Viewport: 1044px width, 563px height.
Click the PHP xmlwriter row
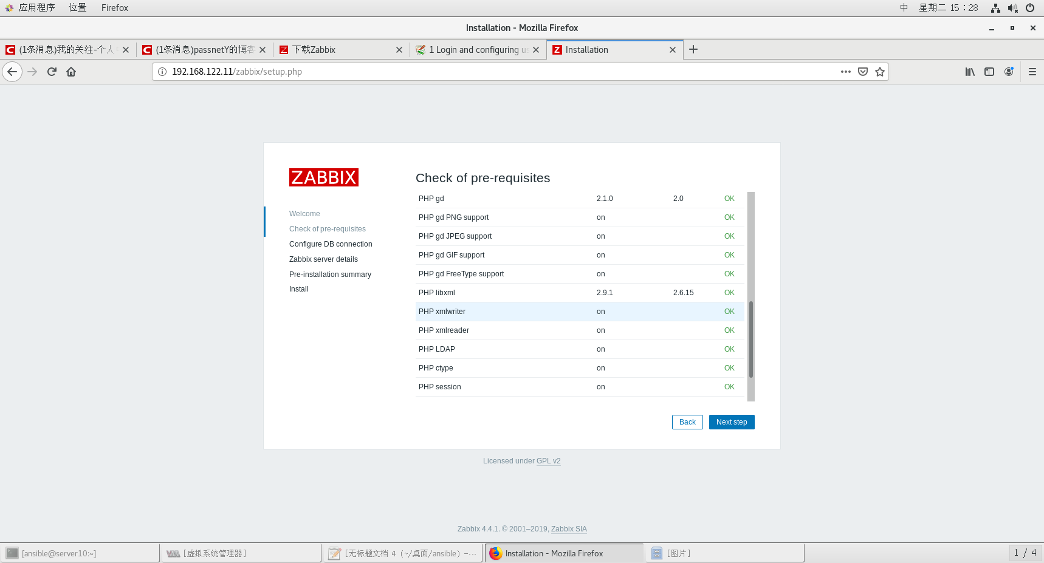tap(580, 312)
